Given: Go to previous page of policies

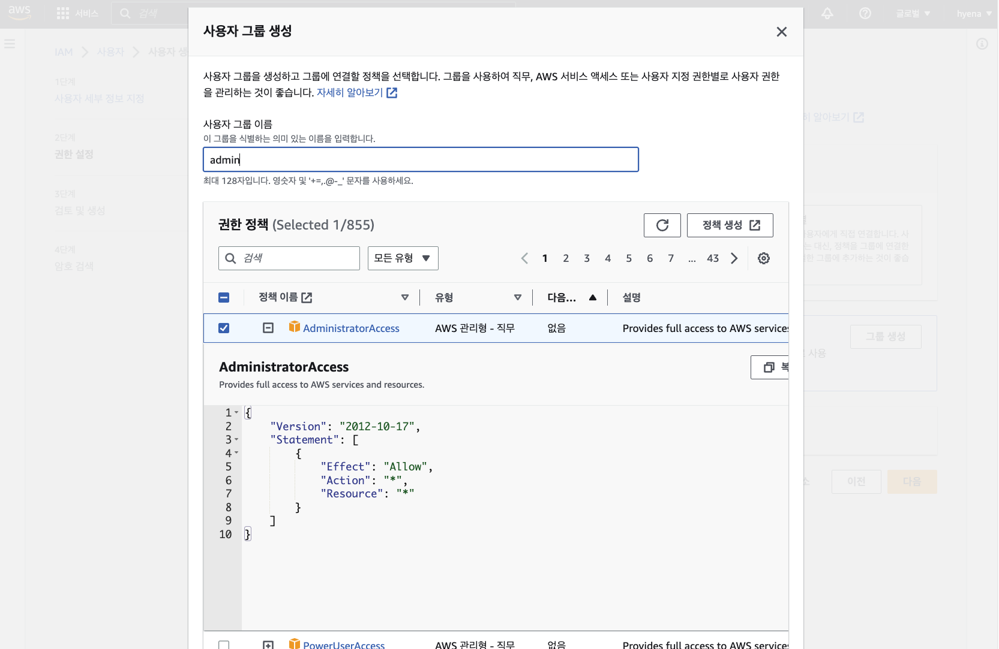Looking at the screenshot, I should pyautogui.click(x=524, y=258).
